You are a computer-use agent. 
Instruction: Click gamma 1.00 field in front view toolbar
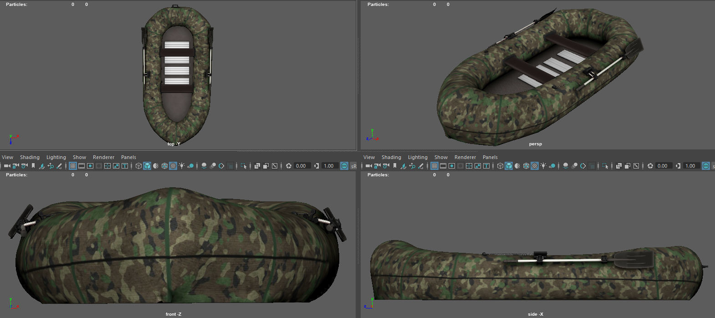(x=330, y=166)
